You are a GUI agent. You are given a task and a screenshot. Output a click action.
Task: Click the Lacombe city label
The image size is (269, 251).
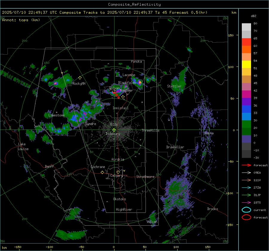[x=129, y=75]
